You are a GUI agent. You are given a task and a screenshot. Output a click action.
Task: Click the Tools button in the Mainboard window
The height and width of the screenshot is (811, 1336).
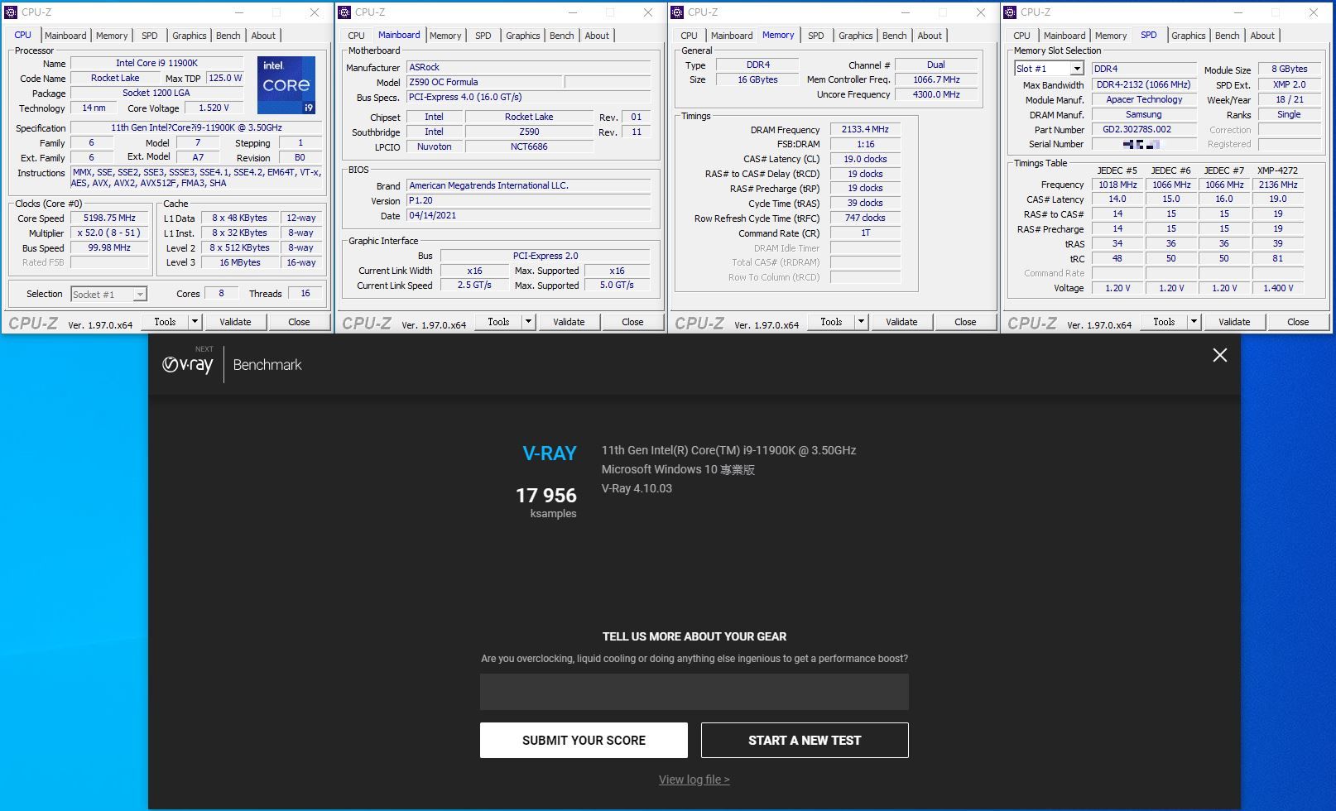coord(498,322)
